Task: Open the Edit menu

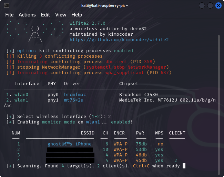Action: pyautogui.click(x=45, y=15)
